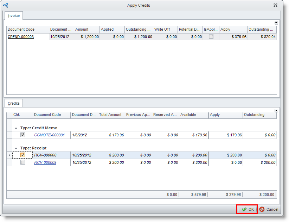This screenshot has height=222, width=289.
Task: Click the Apply amount cell for RCV-000009
Action: 225,162
